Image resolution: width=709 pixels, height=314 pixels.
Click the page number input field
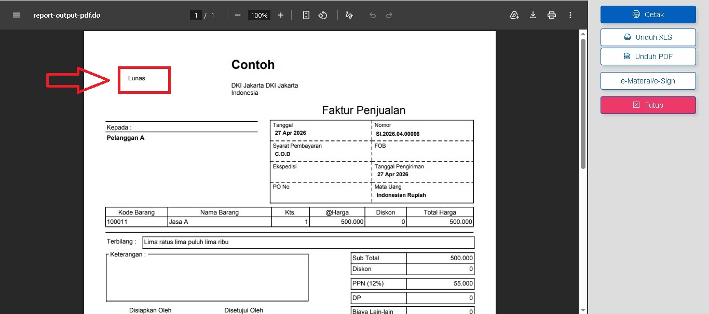196,15
